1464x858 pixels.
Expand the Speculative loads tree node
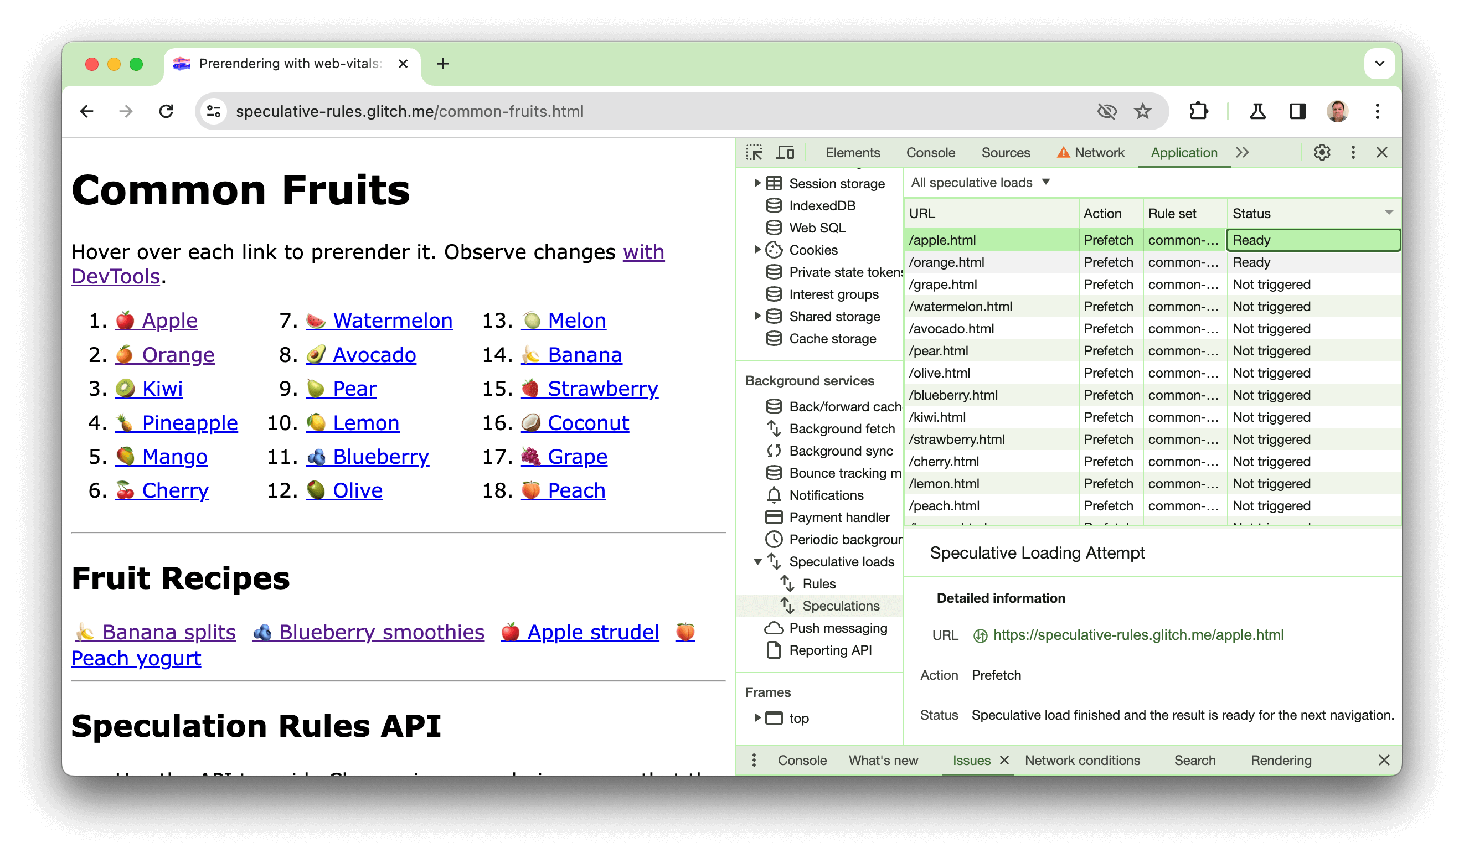pos(756,561)
